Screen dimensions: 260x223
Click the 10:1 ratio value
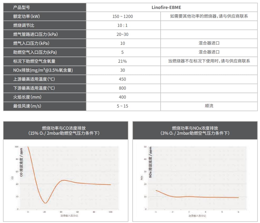pos(122,25)
